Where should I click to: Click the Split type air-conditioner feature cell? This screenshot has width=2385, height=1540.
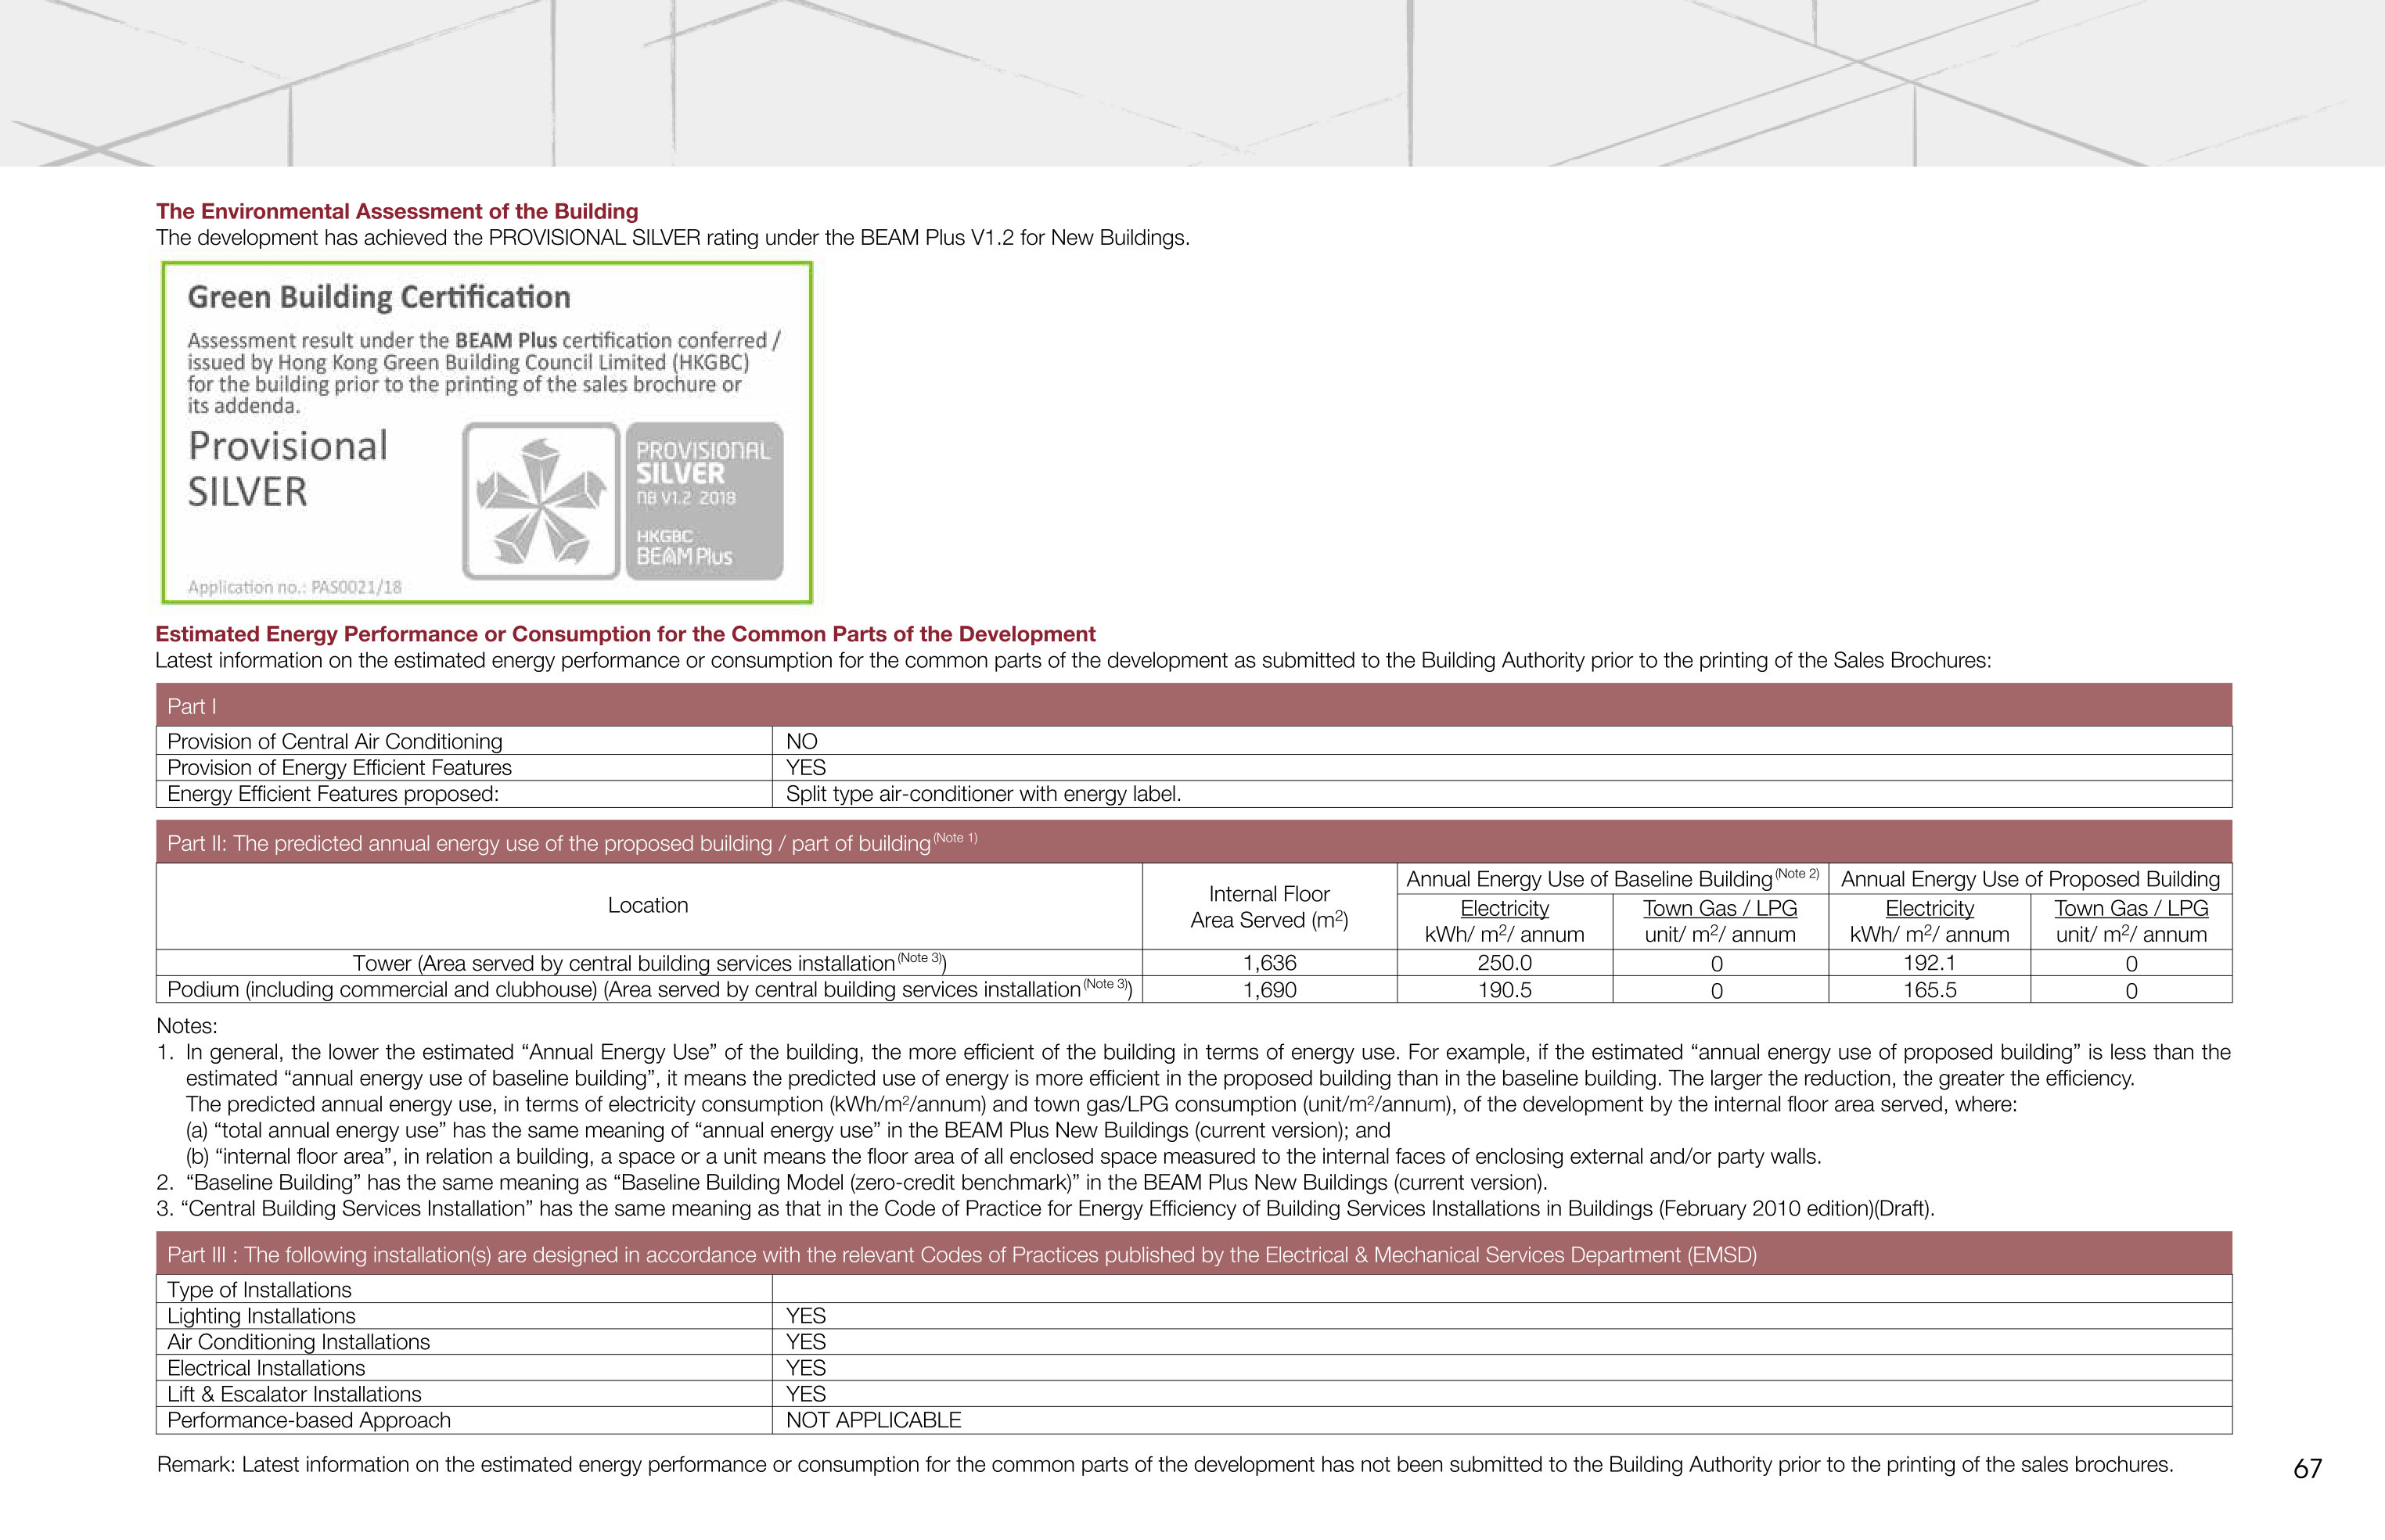[x=1502, y=794]
